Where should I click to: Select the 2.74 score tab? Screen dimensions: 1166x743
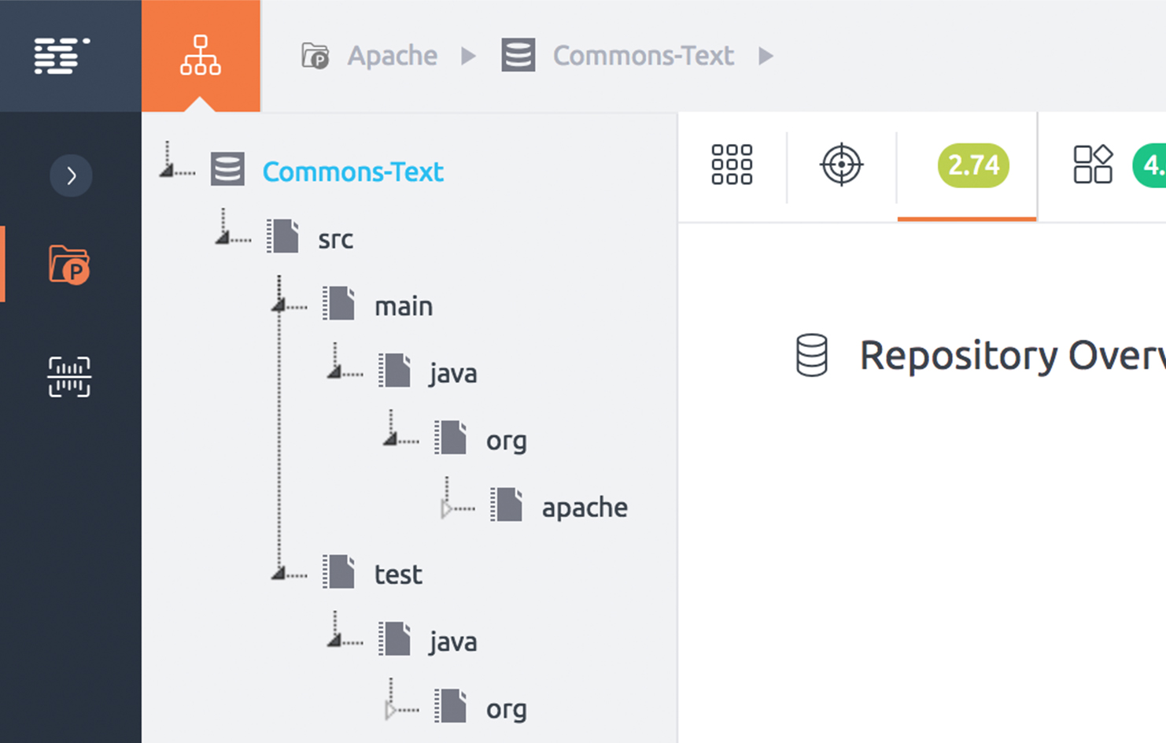pyautogui.click(x=972, y=165)
